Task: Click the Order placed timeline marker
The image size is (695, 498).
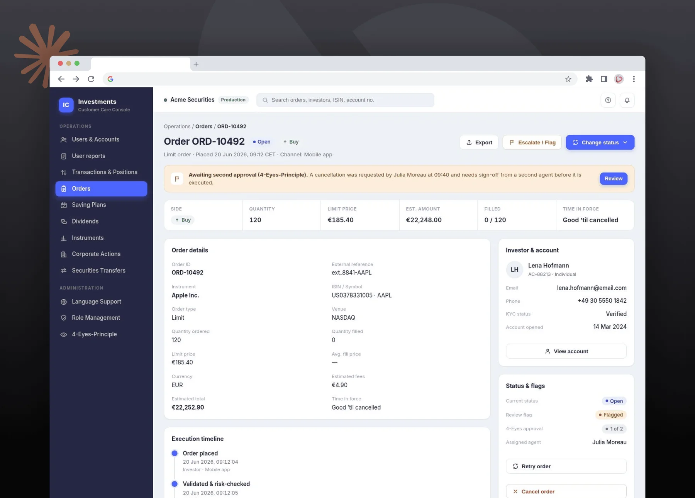Action: [175, 453]
